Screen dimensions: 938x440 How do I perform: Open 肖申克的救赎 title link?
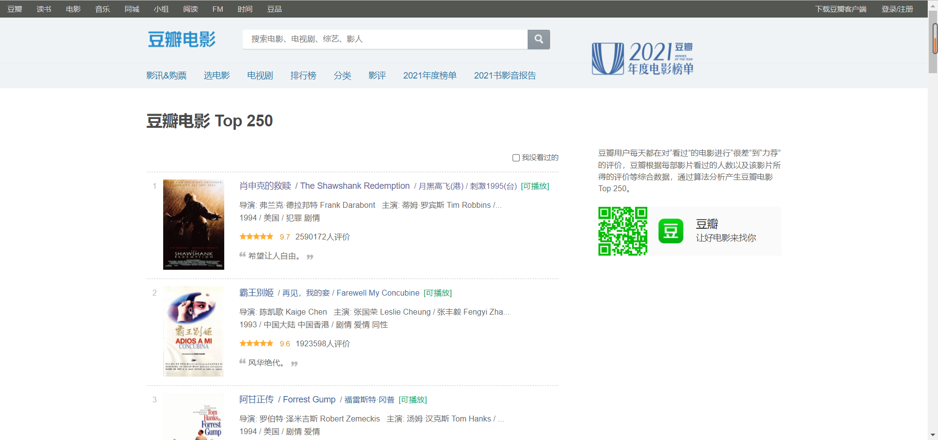[265, 186]
